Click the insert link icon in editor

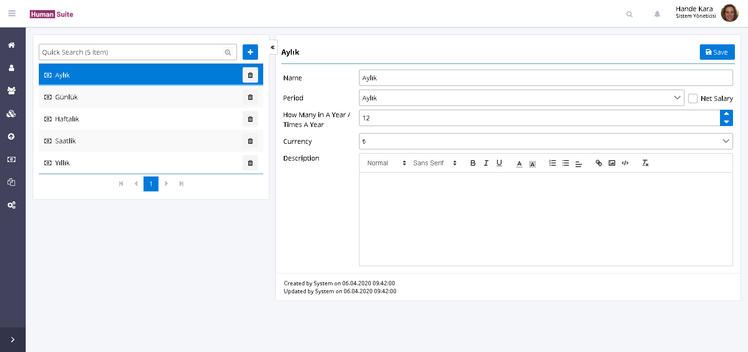point(598,163)
